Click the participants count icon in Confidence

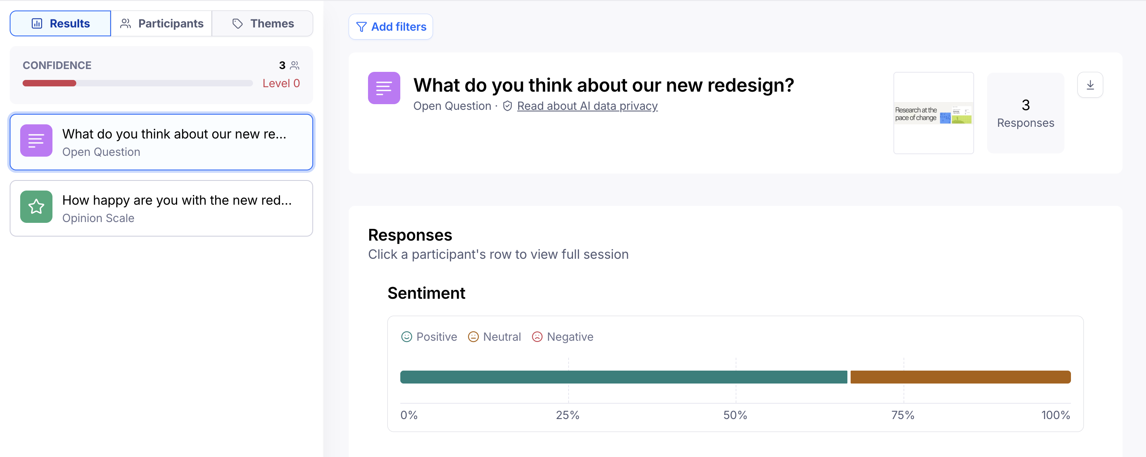295,65
